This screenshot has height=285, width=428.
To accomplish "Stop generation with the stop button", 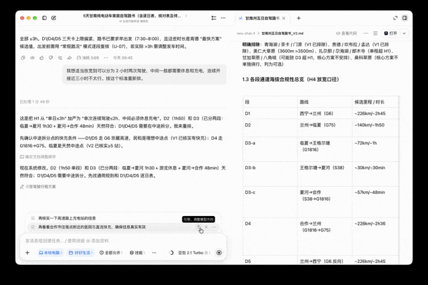I will (x=219, y=253).
